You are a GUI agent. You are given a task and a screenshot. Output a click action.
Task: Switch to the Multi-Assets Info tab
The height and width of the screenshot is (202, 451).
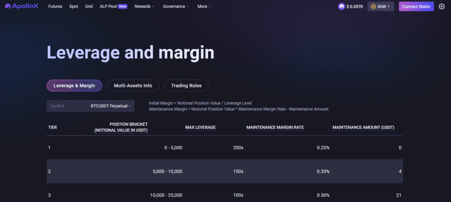(x=133, y=86)
